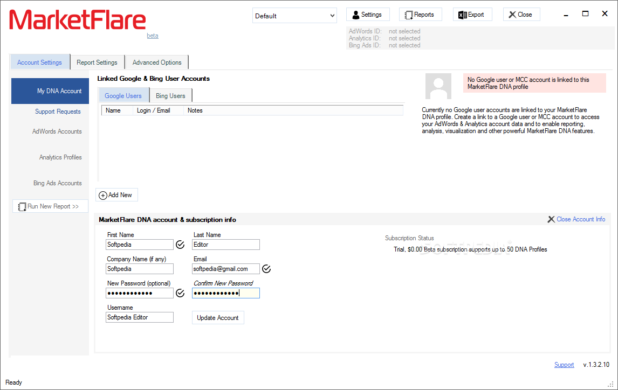Viewport: 618px width, 390px height.
Task: Click the Confirm New Password field
Action: pos(226,293)
